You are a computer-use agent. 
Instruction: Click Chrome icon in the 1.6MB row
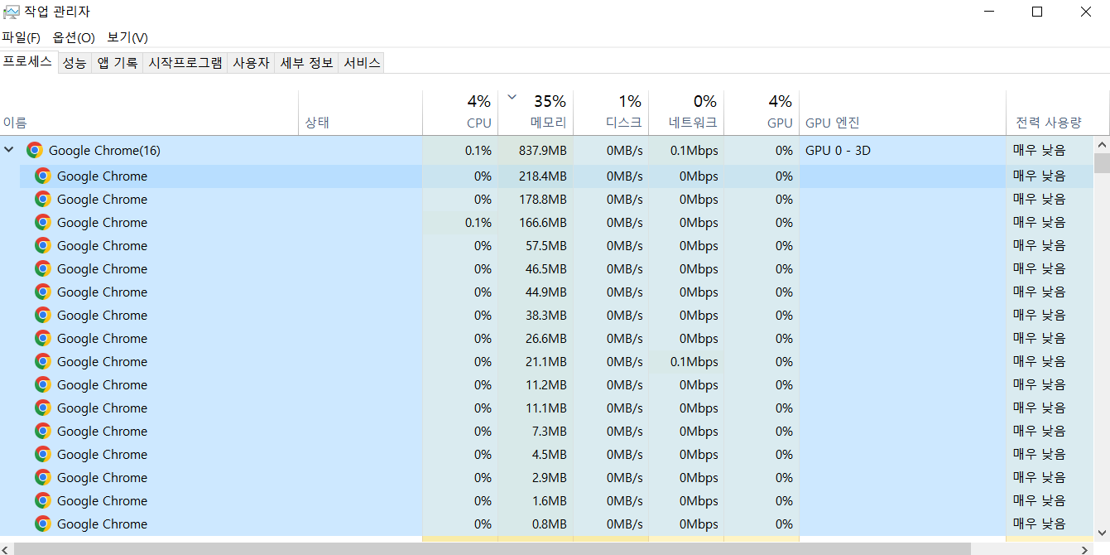tap(43, 500)
